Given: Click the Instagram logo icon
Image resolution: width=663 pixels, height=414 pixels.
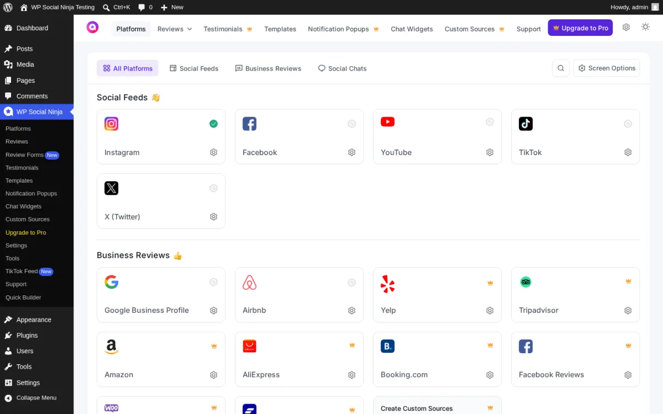Looking at the screenshot, I should (112, 124).
